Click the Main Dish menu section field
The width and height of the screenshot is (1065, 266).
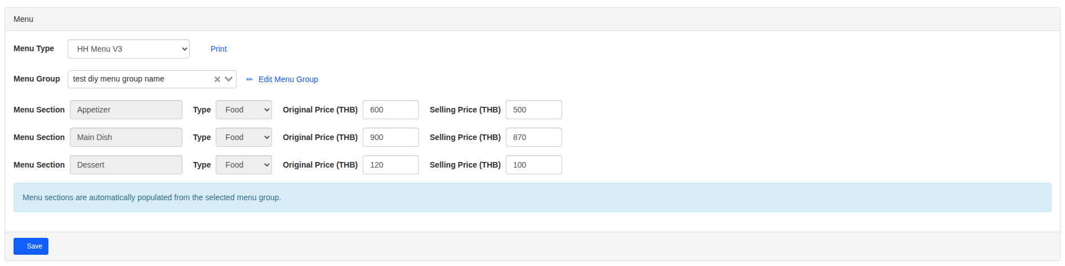pyautogui.click(x=126, y=137)
